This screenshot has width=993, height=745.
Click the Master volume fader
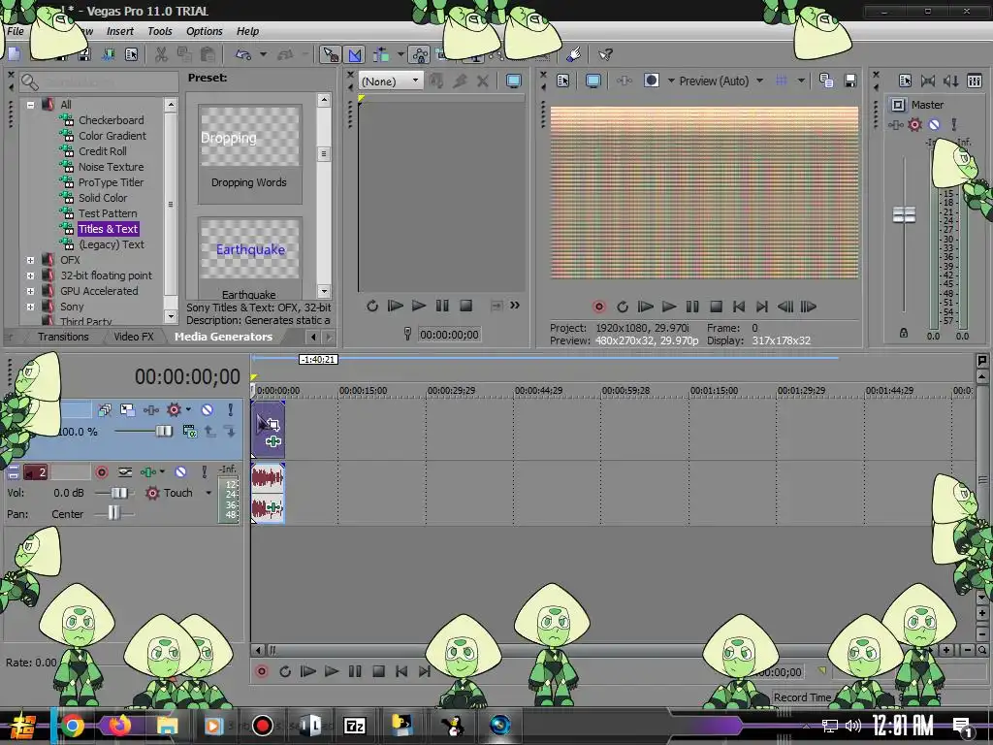click(904, 214)
